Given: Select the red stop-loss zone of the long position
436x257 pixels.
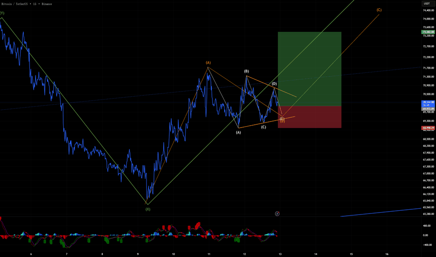Looking at the screenshot, I should pyautogui.click(x=310, y=117).
